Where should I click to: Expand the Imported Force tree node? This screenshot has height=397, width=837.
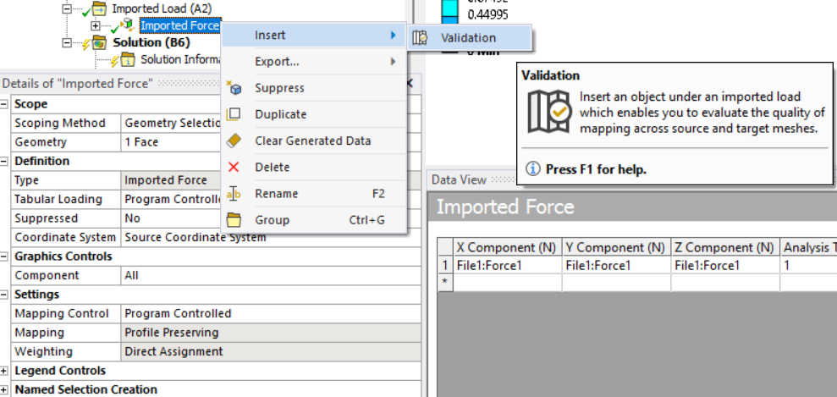(x=95, y=25)
